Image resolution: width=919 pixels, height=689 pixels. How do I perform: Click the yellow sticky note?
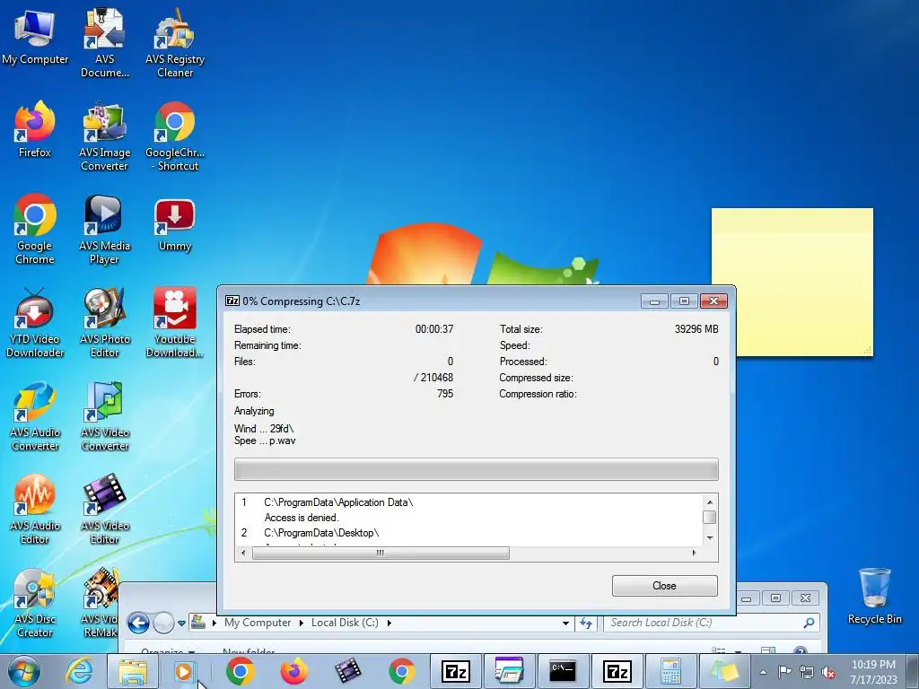792,282
